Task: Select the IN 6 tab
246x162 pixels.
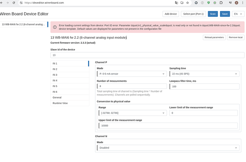Action: [70, 92]
